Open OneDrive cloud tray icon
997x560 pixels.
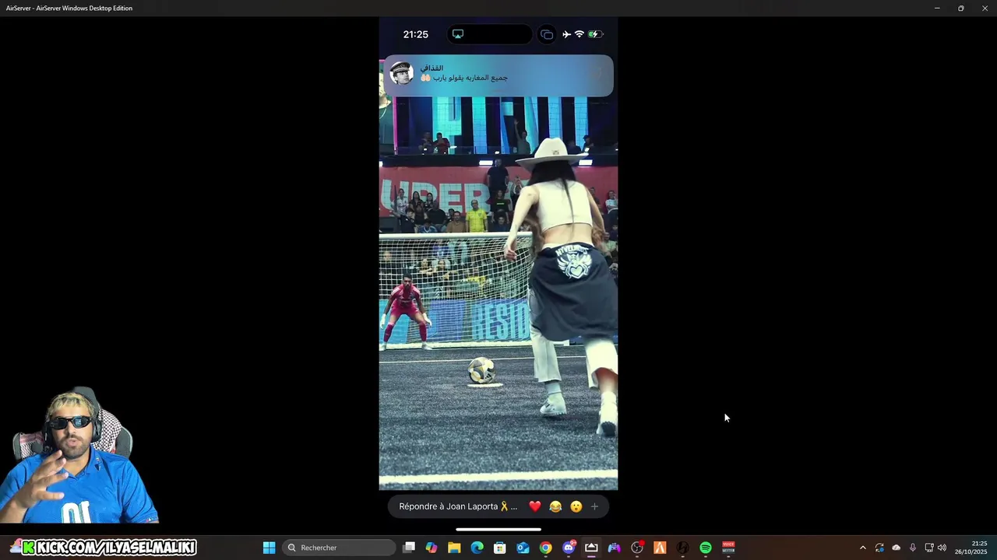(x=896, y=548)
